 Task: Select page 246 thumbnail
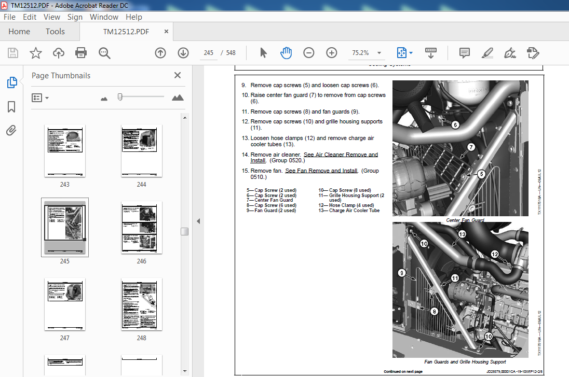click(142, 227)
